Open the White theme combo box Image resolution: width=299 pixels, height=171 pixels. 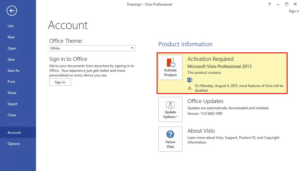92,48
